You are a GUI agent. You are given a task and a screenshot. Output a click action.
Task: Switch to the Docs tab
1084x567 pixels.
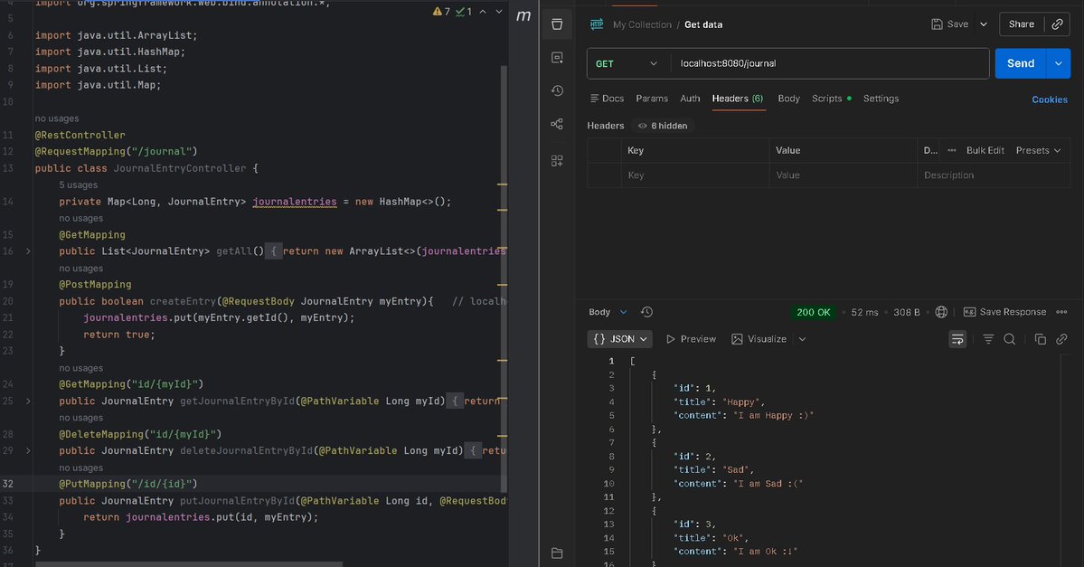pyautogui.click(x=607, y=99)
